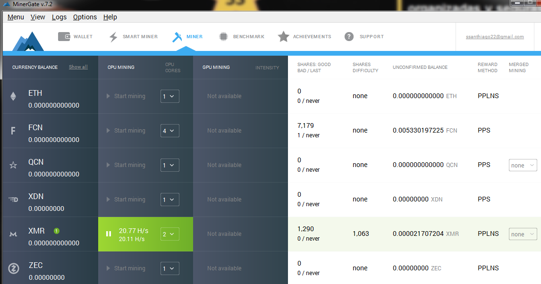Pause XMR CPU mining
This screenshot has height=284, width=541.
[109, 234]
